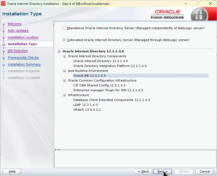Open the Installation Location step
Image resolution: width=217 pixels, height=176 pixels.
(23, 37)
